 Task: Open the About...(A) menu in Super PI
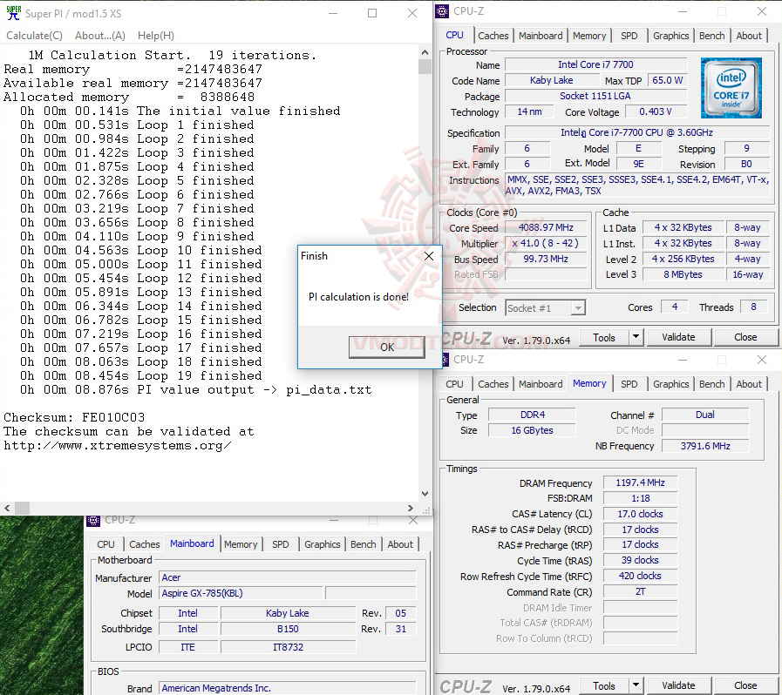99,36
